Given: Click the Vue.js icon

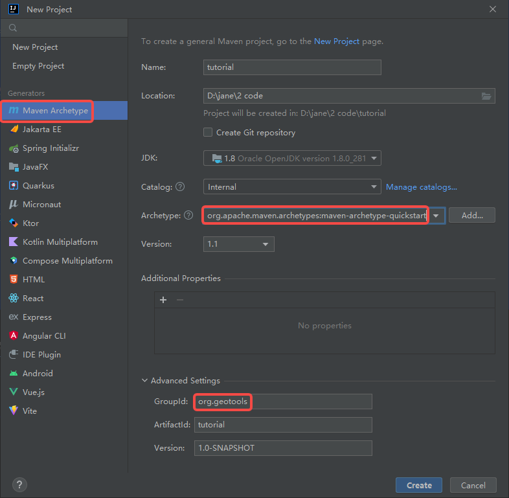Looking at the screenshot, I should pos(14,392).
